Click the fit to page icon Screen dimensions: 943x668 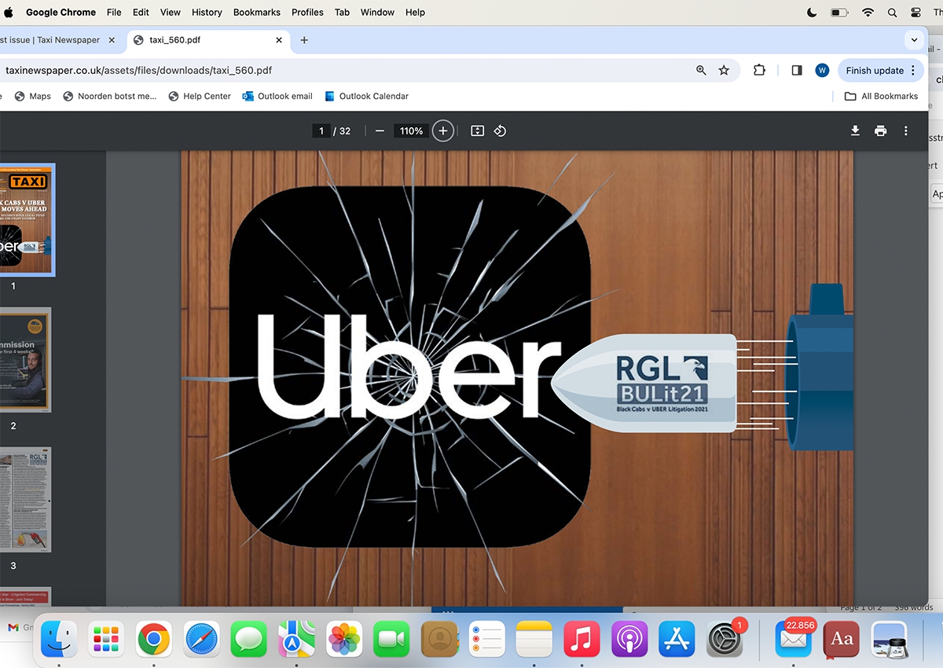pyautogui.click(x=477, y=131)
